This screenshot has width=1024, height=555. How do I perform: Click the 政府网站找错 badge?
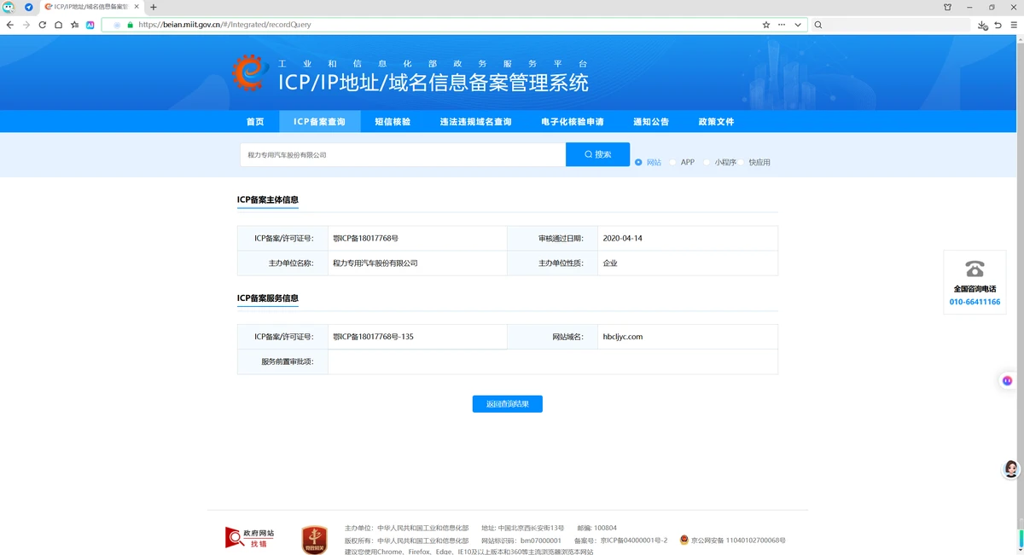tap(250, 538)
